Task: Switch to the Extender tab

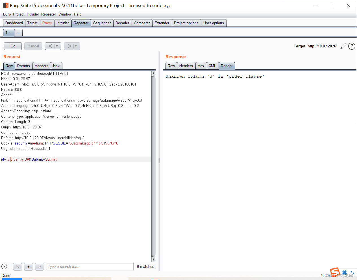Action: (162, 23)
